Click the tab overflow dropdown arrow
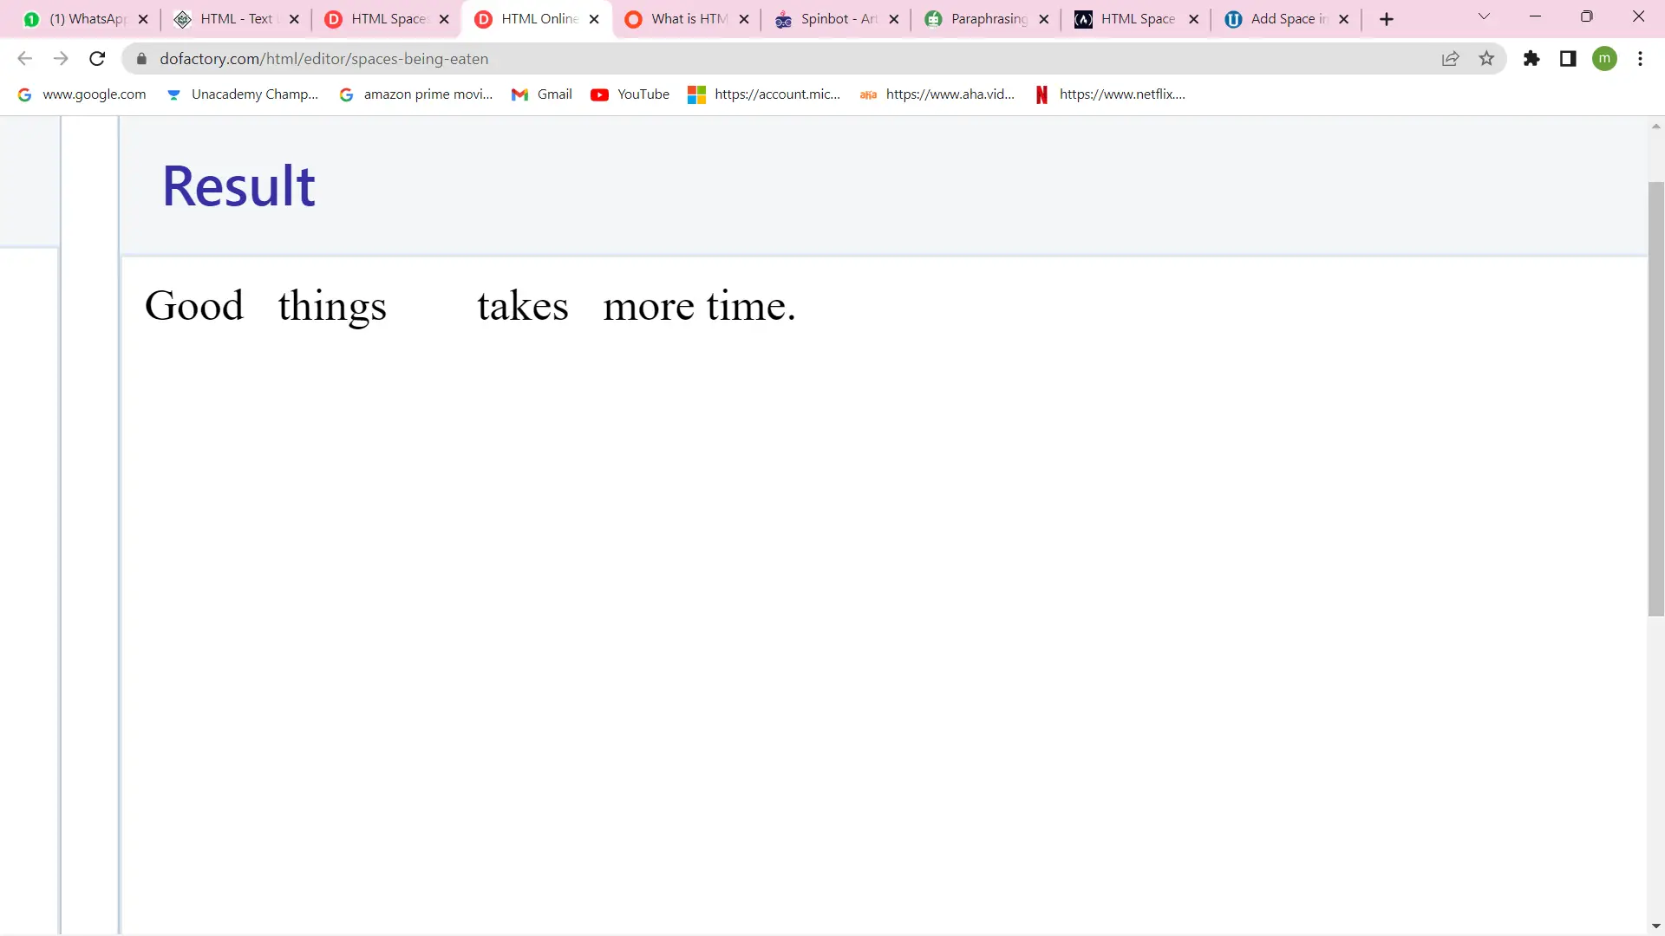Image resolution: width=1665 pixels, height=936 pixels. point(1485,18)
